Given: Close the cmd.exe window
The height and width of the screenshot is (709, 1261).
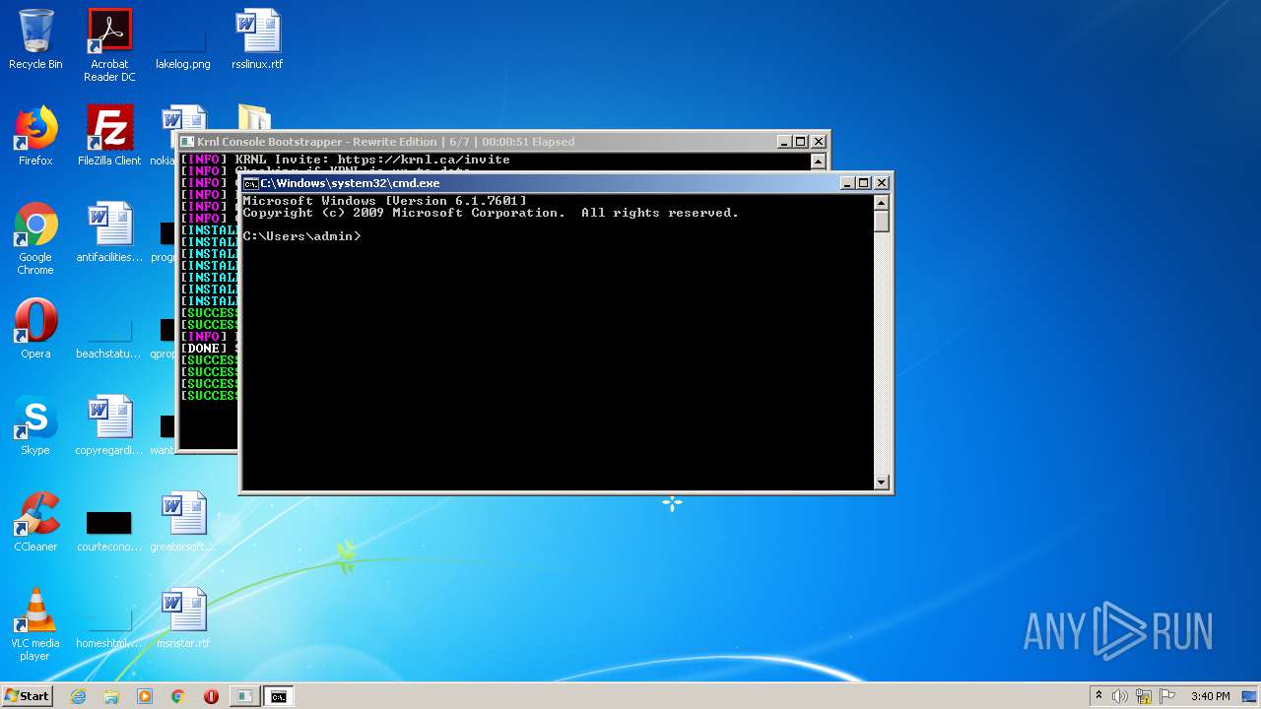Looking at the screenshot, I should [x=882, y=183].
